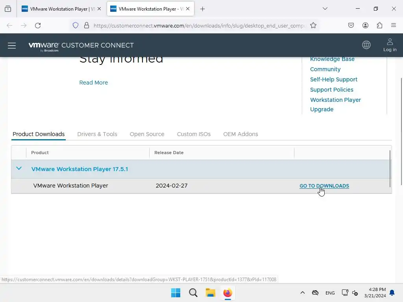Open the Knowledge Base link

pyautogui.click(x=332, y=59)
